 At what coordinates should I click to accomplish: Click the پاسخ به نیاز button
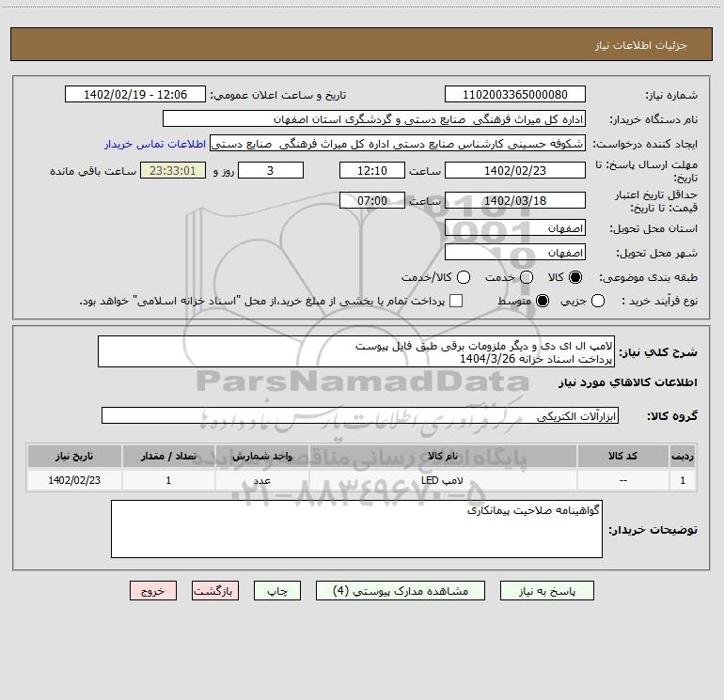pyautogui.click(x=546, y=591)
